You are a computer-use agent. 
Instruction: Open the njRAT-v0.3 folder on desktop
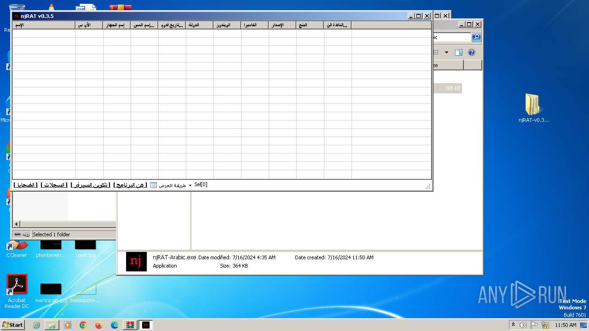click(x=534, y=108)
